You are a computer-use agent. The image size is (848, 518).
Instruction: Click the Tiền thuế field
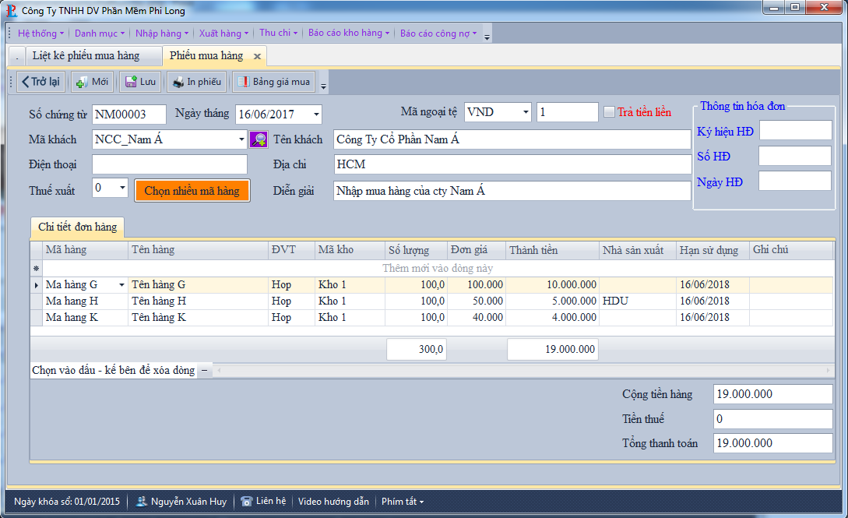coord(772,418)
